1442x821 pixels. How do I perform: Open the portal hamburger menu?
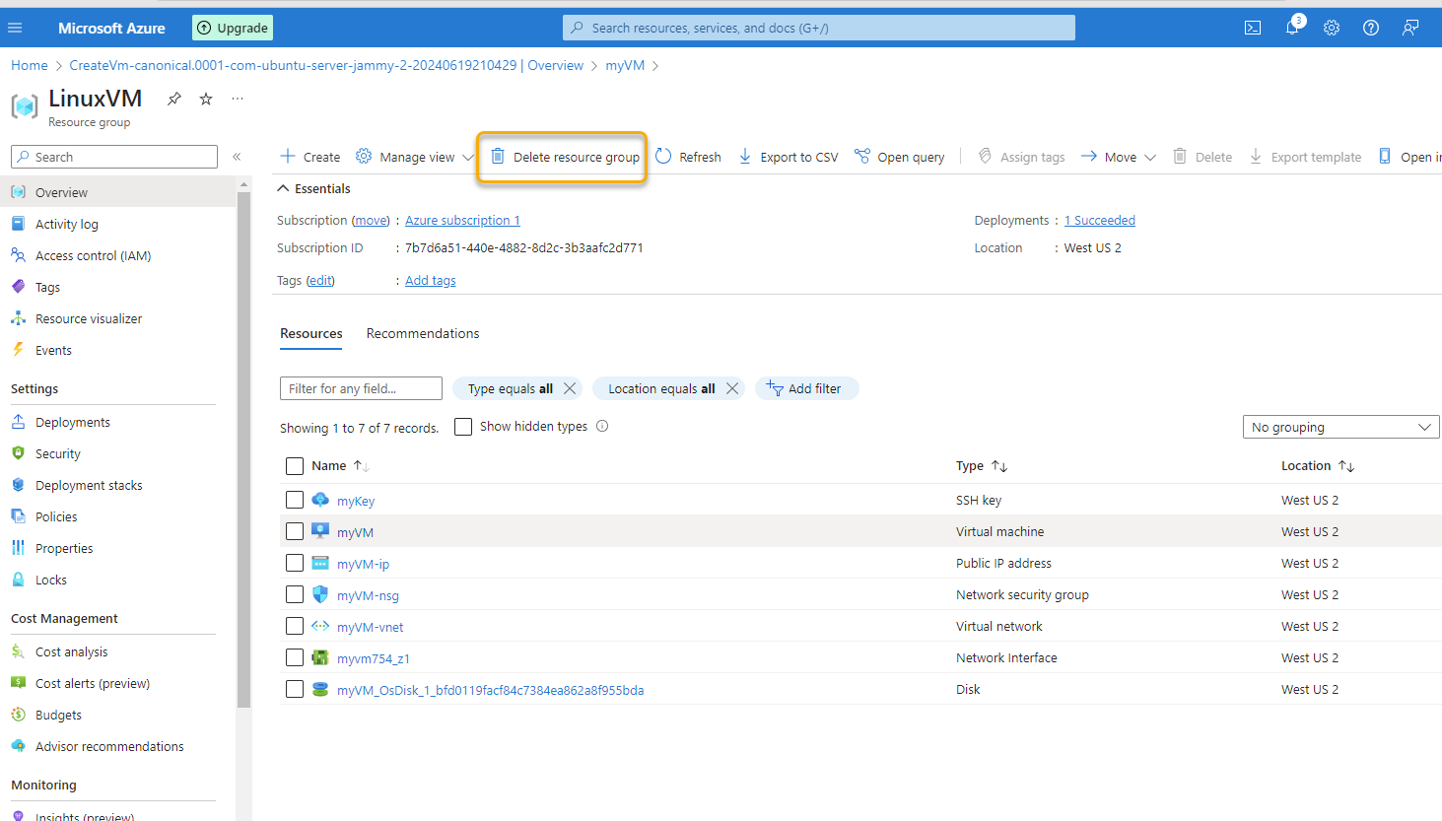[x=15, y=28]
